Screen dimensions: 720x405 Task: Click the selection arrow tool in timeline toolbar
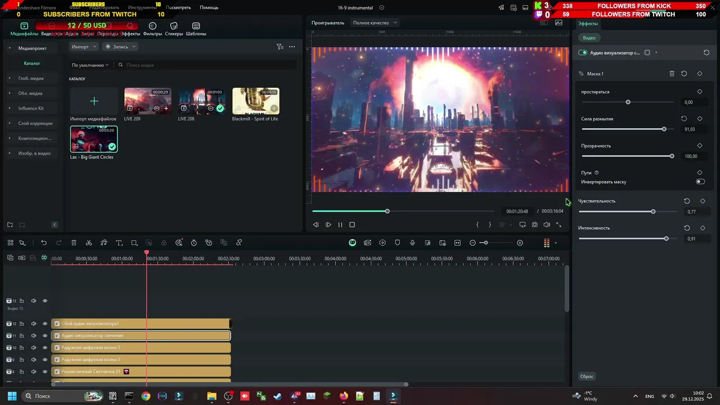point(22,243)
